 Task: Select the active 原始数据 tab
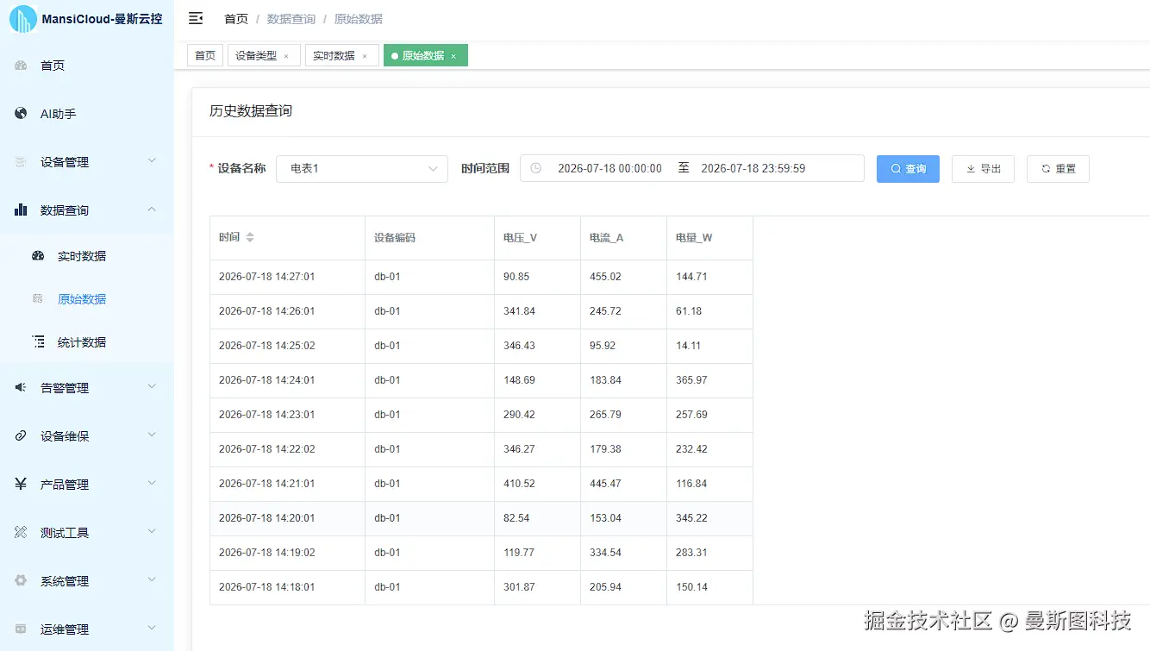point(426,55)
